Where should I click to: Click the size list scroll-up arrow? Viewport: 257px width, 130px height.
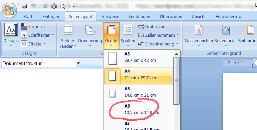click(176, 54)
